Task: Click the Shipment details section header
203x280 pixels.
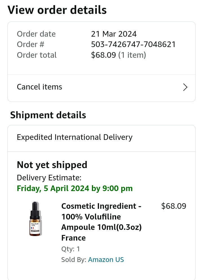Action: click(x=48, y=115)
